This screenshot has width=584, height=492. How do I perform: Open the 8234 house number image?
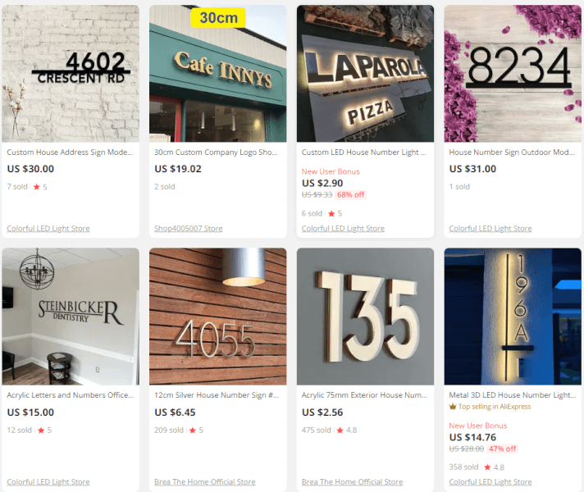tap(513, 73)
